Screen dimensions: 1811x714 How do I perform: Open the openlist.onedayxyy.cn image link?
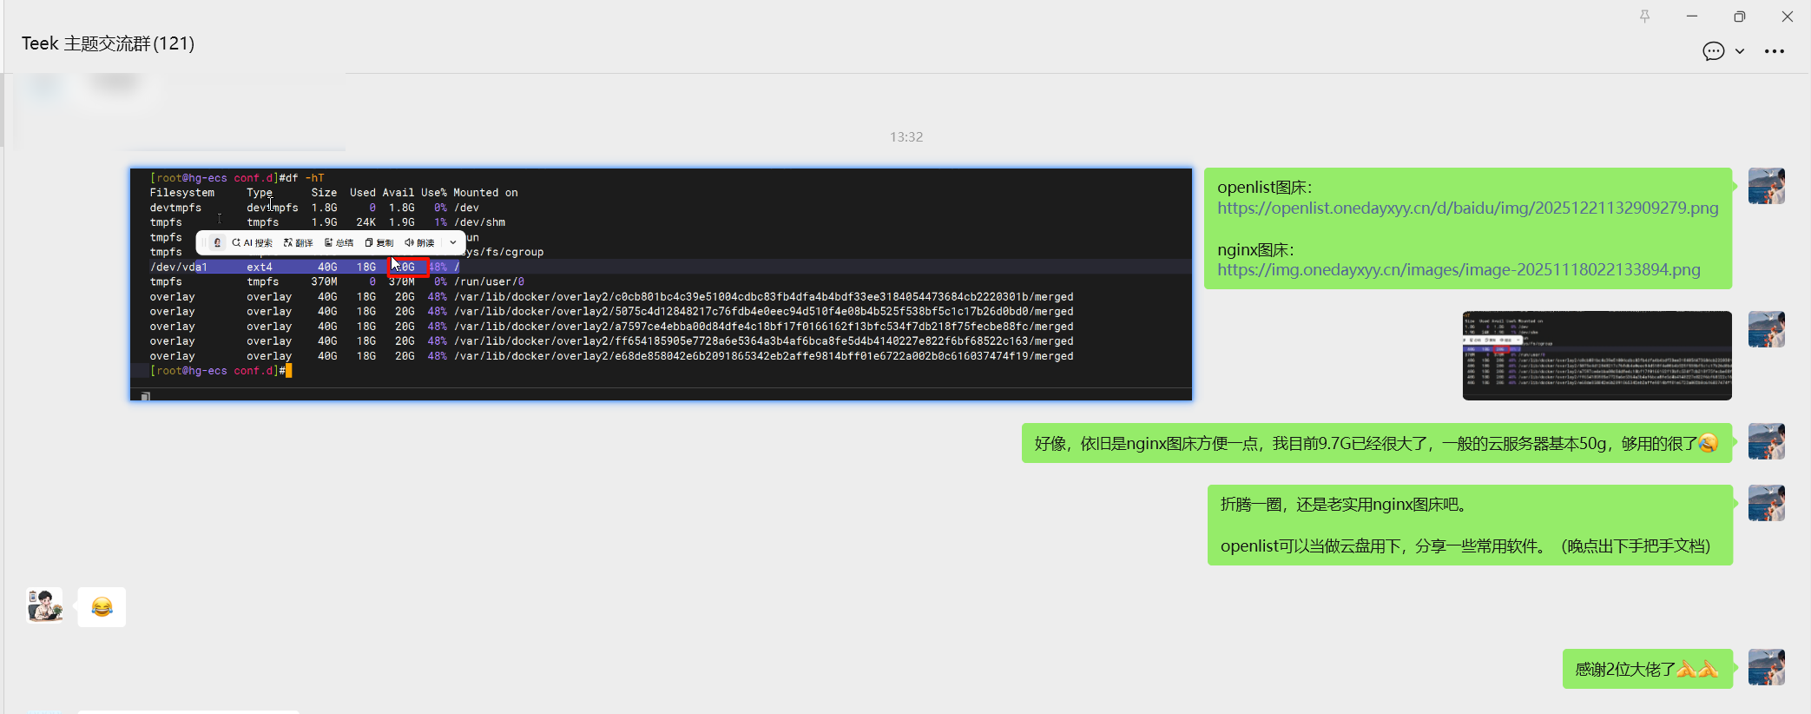1467,208
